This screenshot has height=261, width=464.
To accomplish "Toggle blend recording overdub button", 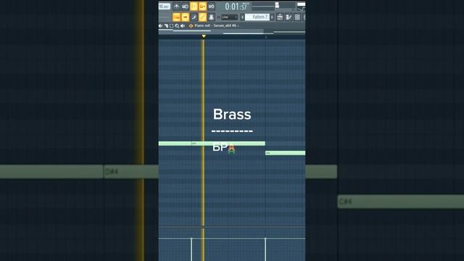I will [203, 7].
